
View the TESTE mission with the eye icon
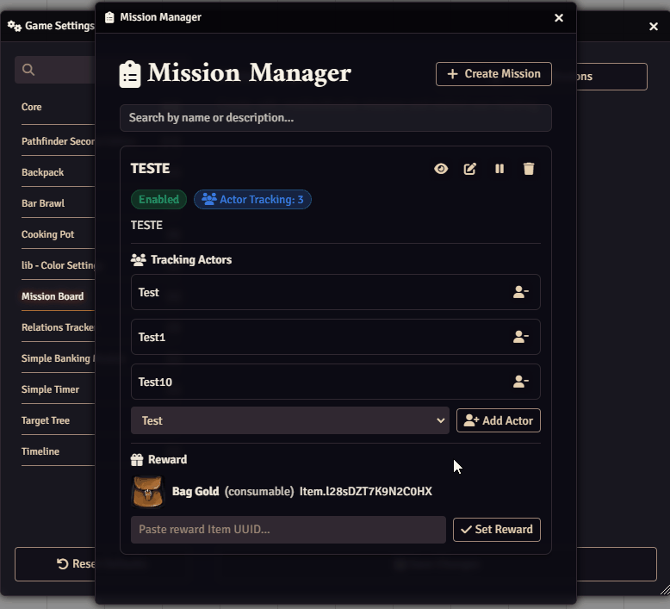point(441,169)
